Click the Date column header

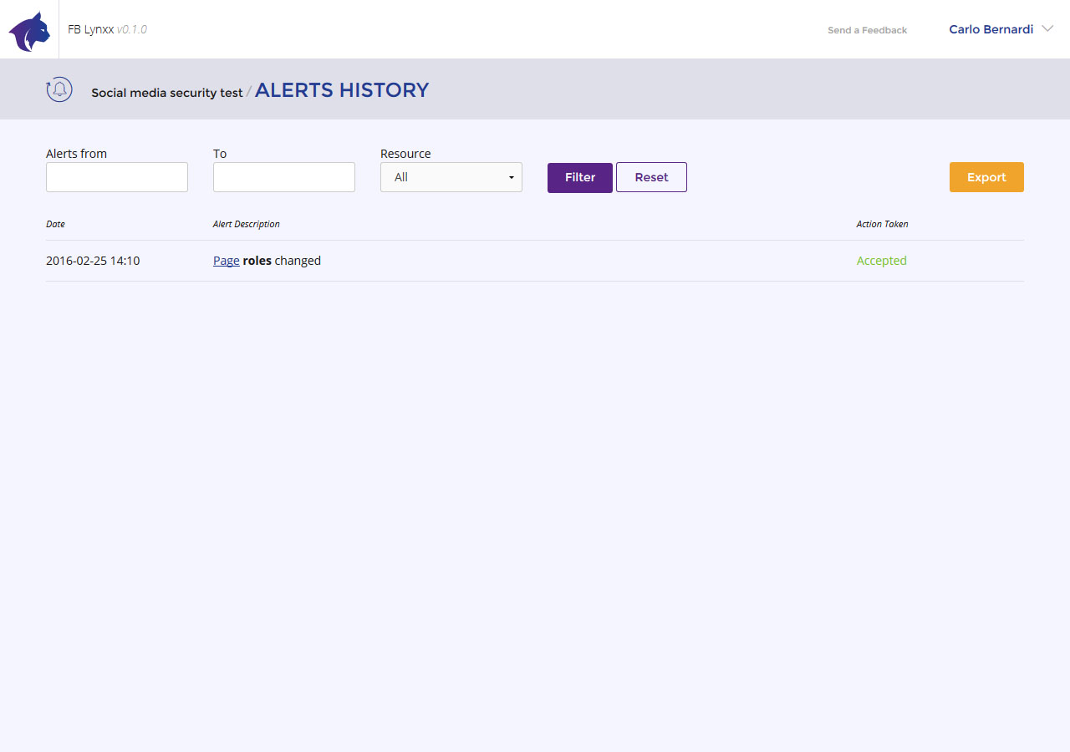[55, 224]
